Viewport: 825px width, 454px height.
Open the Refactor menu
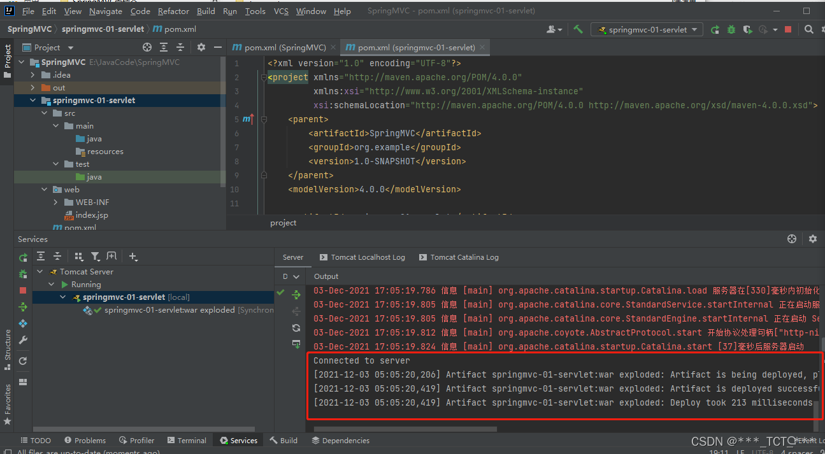point(173,11)
